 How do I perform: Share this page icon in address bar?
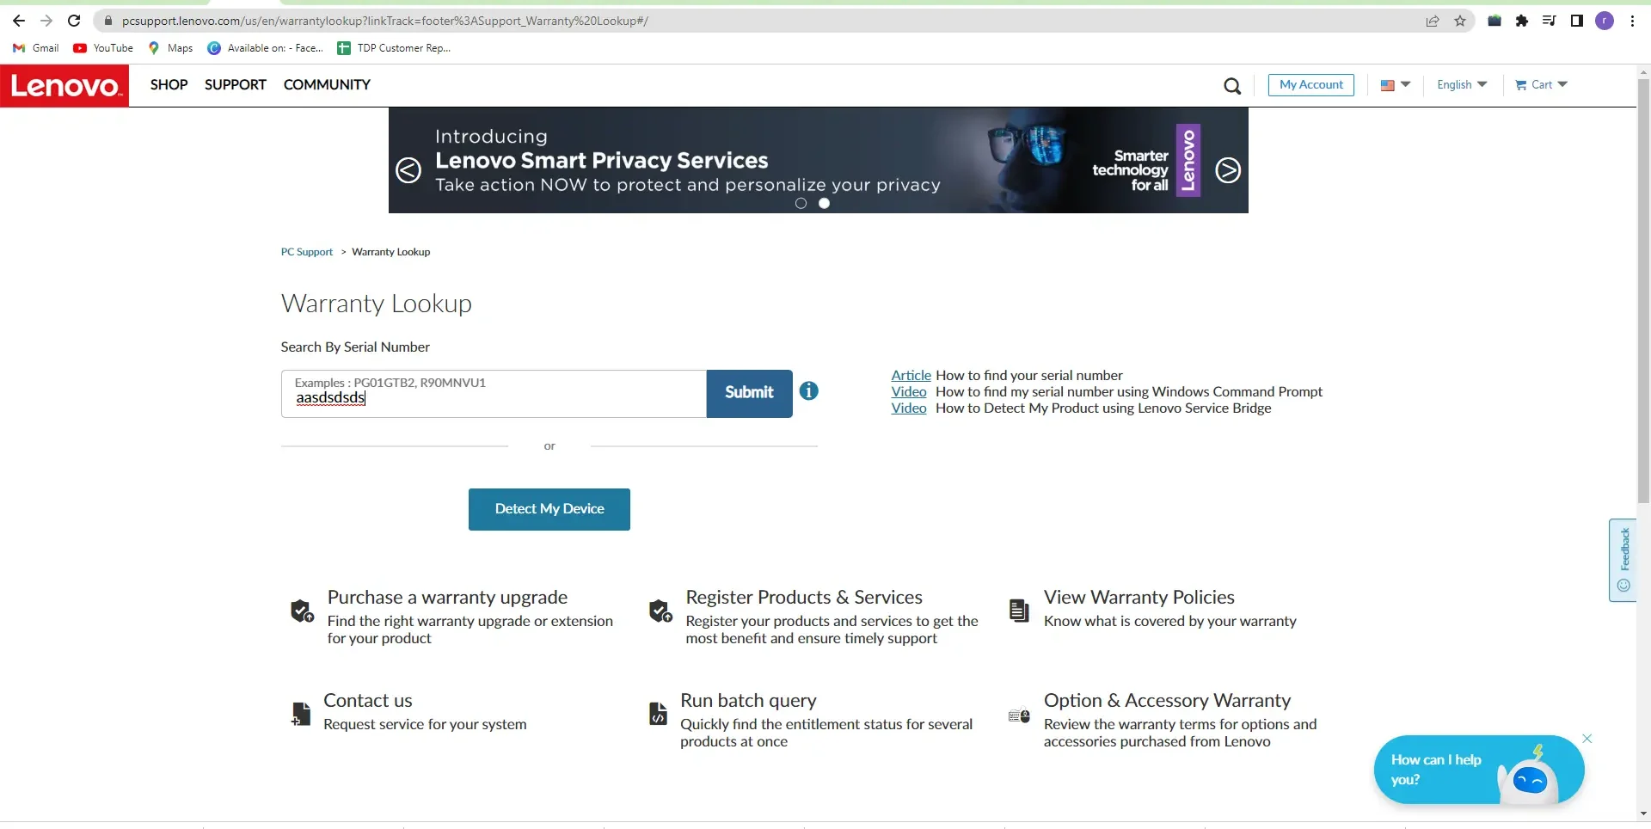tap(1433, 21)
